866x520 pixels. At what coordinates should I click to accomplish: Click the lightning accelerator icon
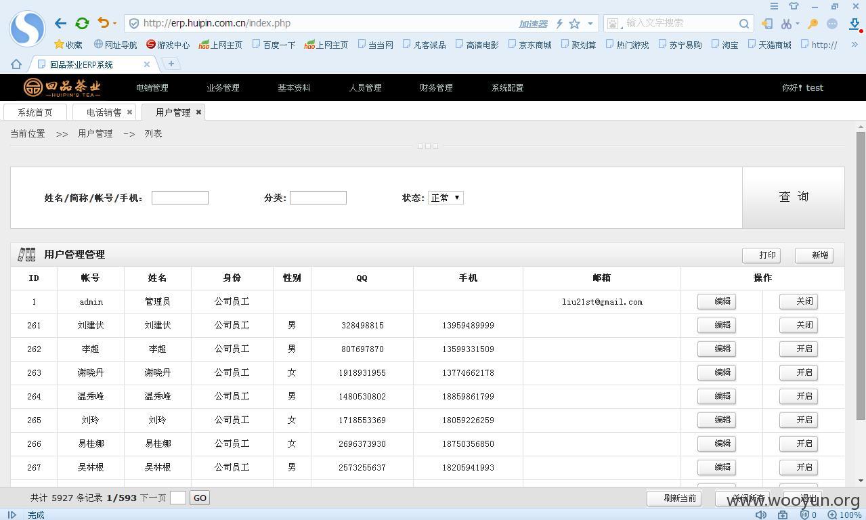pos(559,24)
